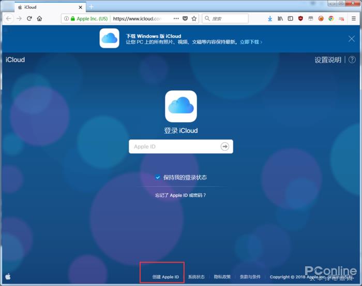
Task: Open the help question mark icon
Action: (x=352, y=60)
